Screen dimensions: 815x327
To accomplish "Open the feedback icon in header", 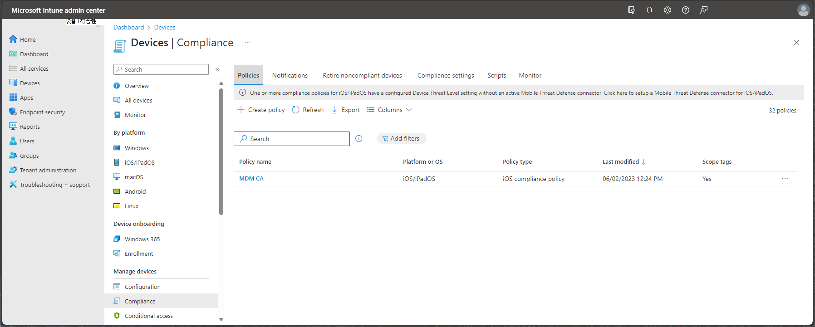I will click(703, 10).
